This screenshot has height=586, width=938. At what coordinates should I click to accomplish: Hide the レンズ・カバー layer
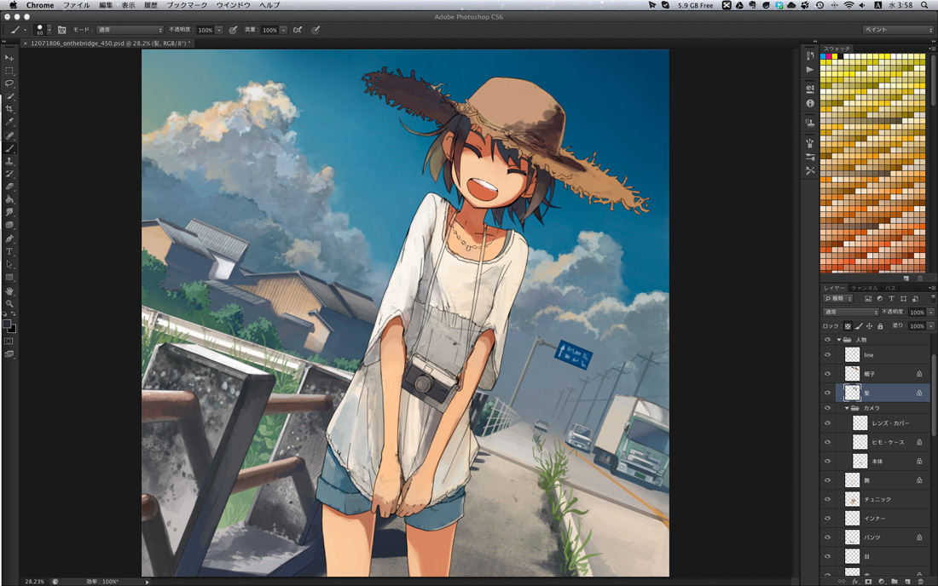coord(827,423)
